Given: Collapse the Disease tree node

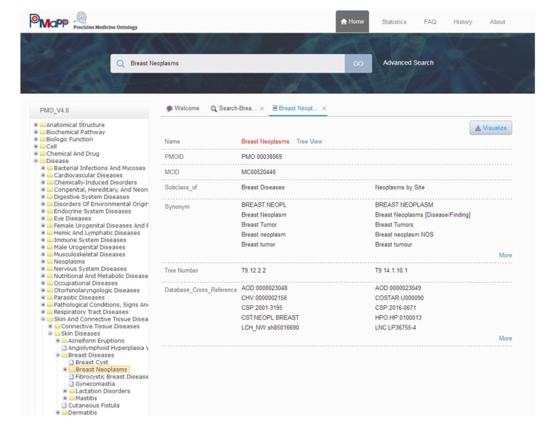Looking at the screenshot, I should 36,161.
